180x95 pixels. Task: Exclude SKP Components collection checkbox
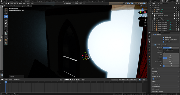pos(175,17)
